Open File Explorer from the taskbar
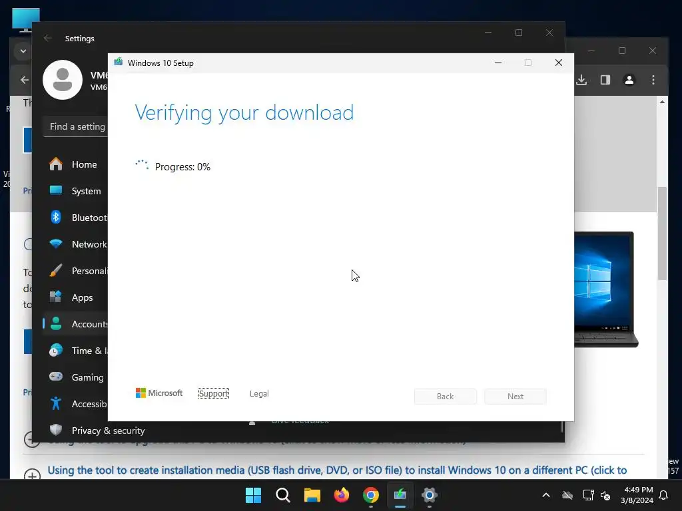The height and width of the screenshot is (511, 682). [312, 495]
